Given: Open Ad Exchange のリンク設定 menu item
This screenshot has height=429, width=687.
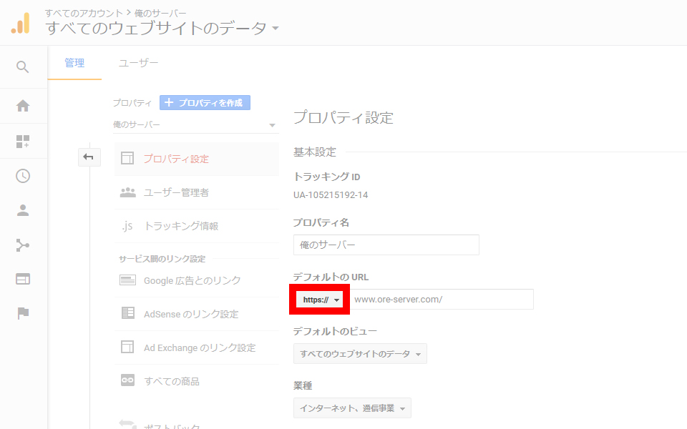Looking at the screenshot, I should point(196,347).
